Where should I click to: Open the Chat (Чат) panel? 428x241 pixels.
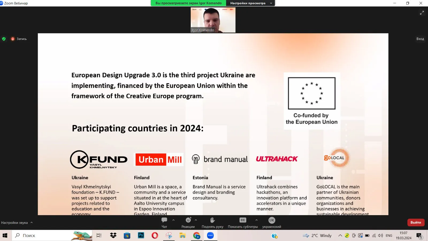164,222
